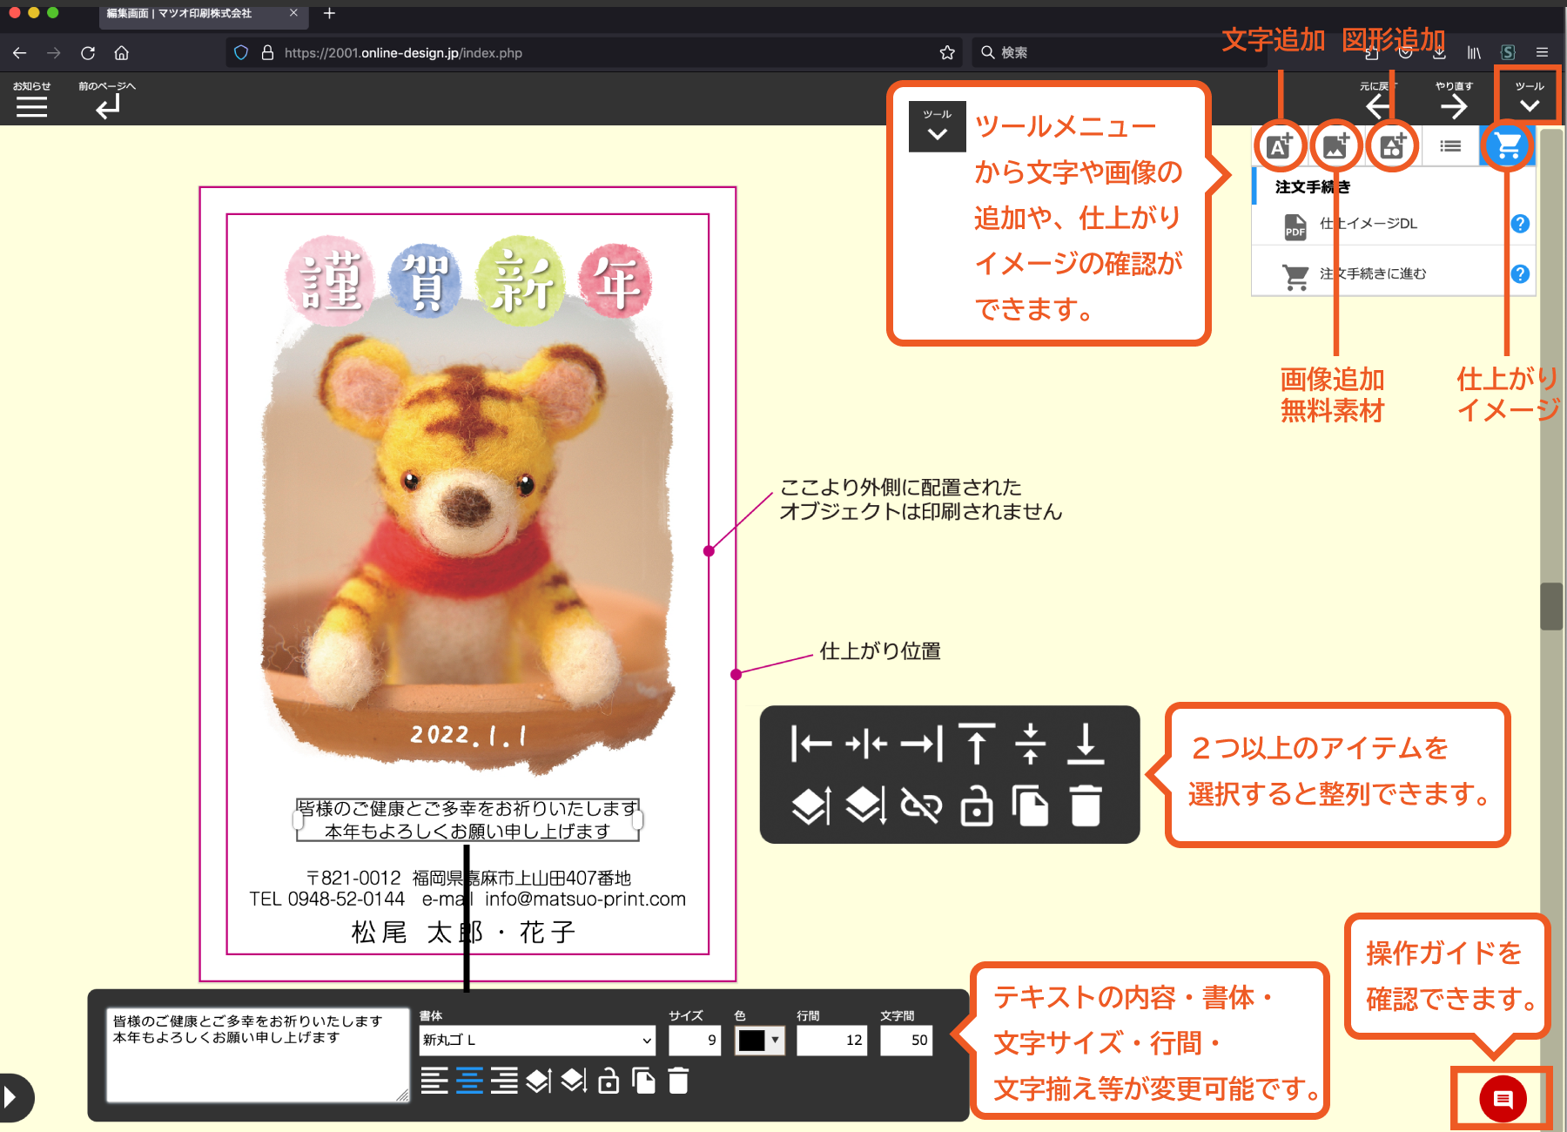Screen dimensions: 1567x1132
Task: Toggle lock in bottom text panel
Action: click(x=609, y=1081)
